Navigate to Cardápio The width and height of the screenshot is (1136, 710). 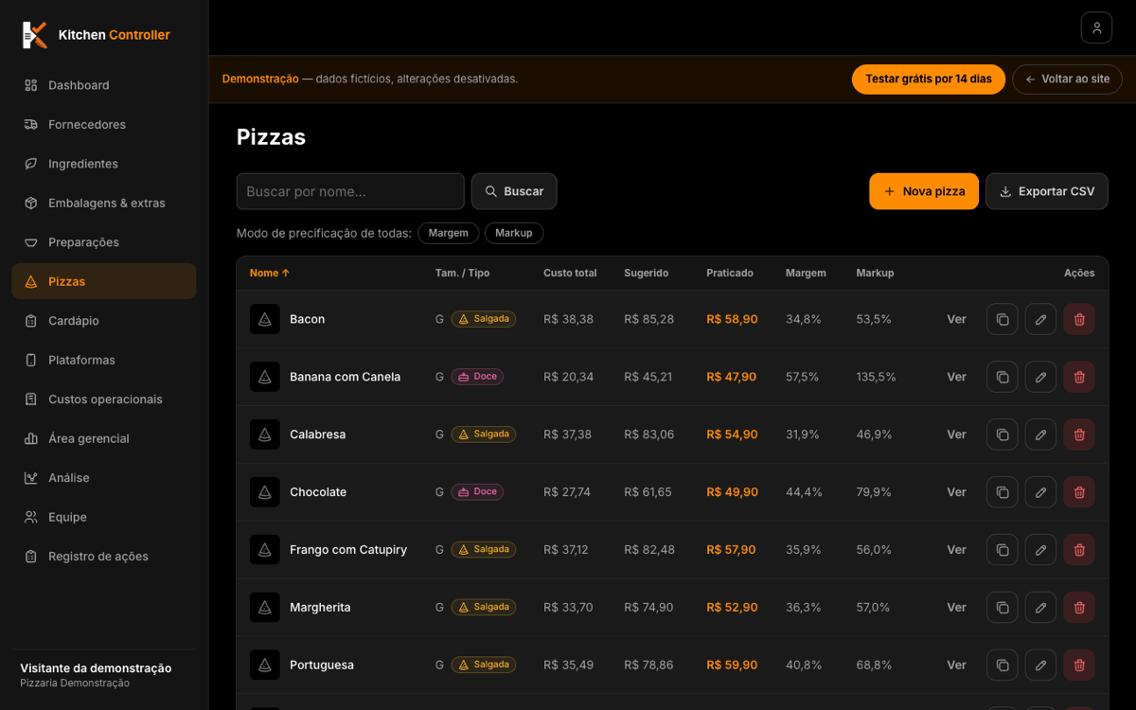pyautogui.click(x=104, y=321)
